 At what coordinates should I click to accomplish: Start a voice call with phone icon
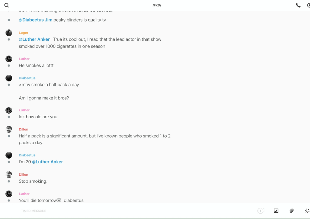tap(298, 5)
